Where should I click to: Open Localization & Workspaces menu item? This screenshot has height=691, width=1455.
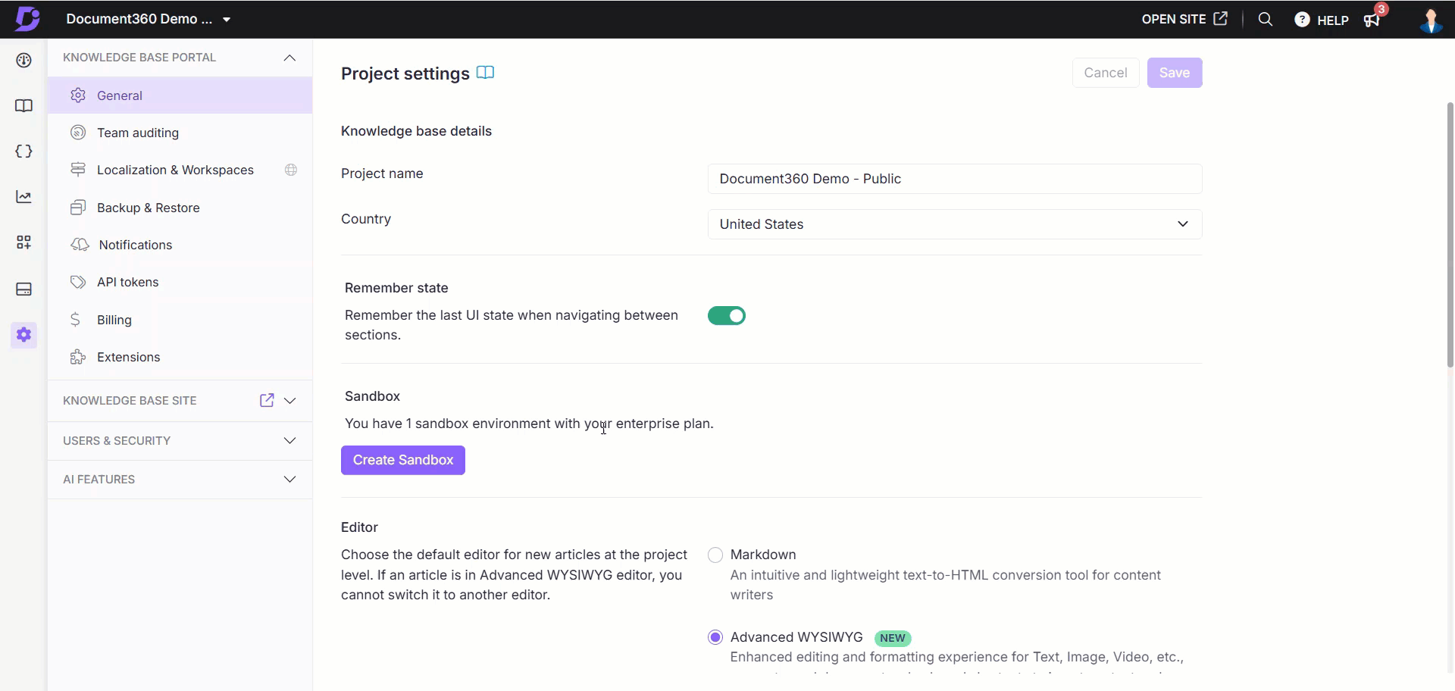[x=180, y=170]
